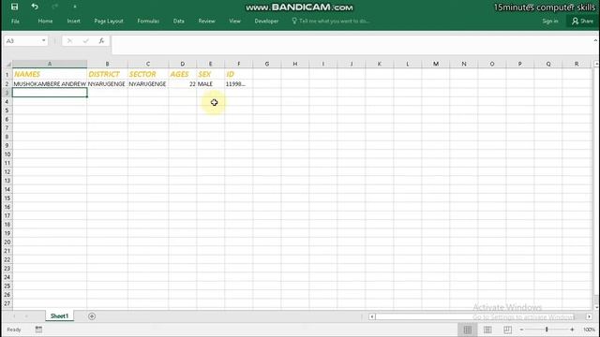Switch to the Home ribbon tab
Image resolution: width=600 pixels, height=337 pixels.
(45, 21)
